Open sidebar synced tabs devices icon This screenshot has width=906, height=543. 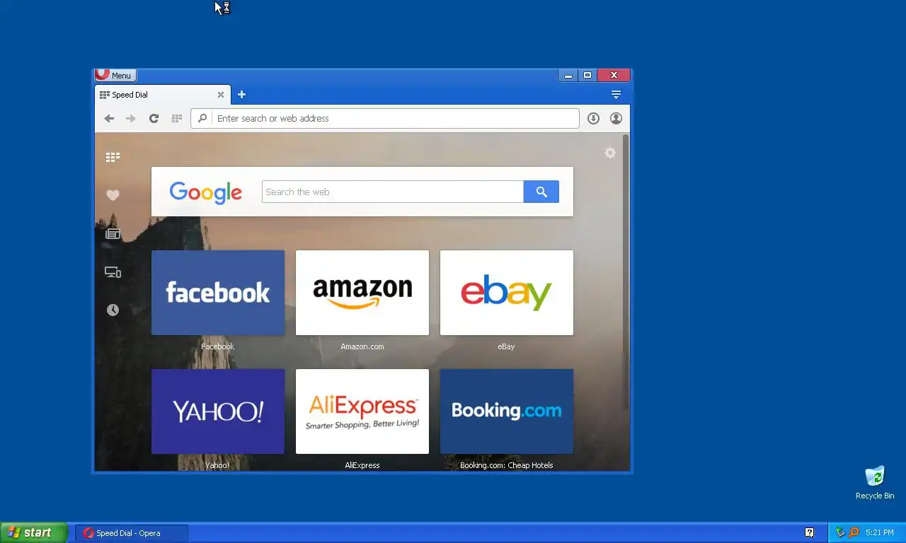113,271
